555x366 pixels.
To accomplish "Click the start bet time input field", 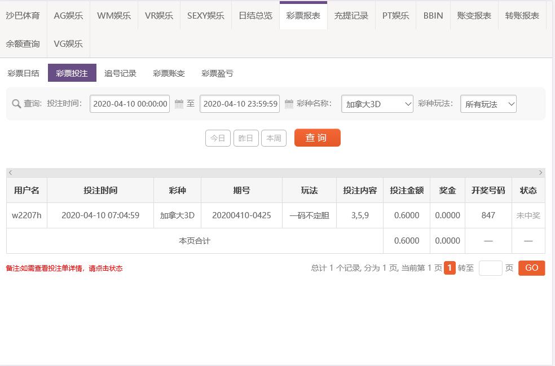I will [130, 104].
